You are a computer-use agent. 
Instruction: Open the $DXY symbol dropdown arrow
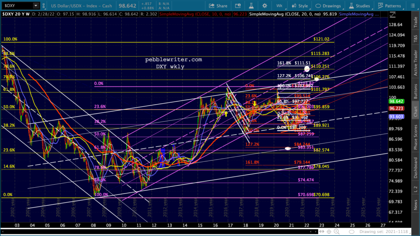(x=36, y=6)
